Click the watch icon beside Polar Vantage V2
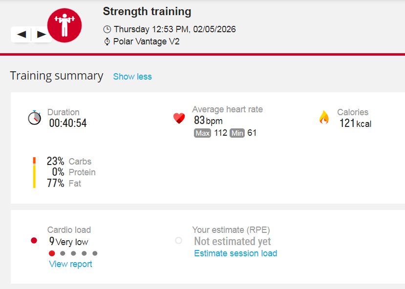This screenshot has height=289, width=405. pyautogui.click(x=107, y=41)
